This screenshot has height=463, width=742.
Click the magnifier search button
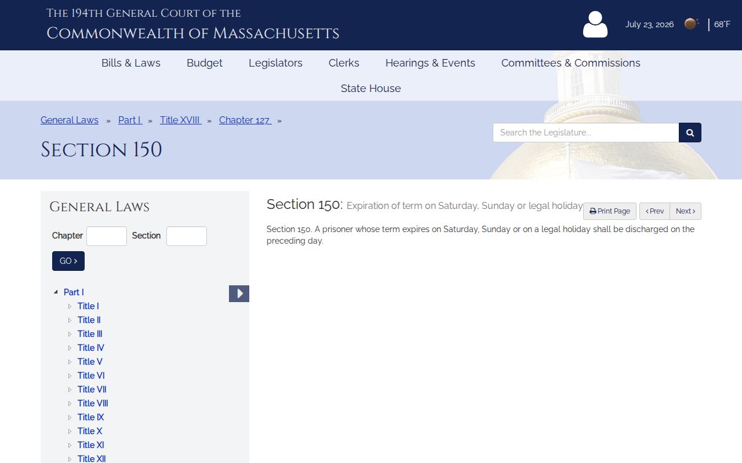point(690,133)
